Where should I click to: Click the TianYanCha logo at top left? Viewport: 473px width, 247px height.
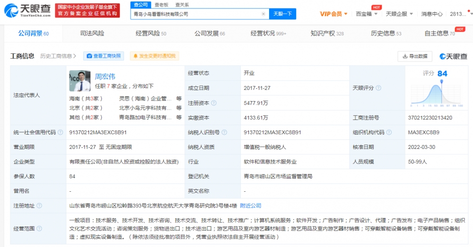27,10
